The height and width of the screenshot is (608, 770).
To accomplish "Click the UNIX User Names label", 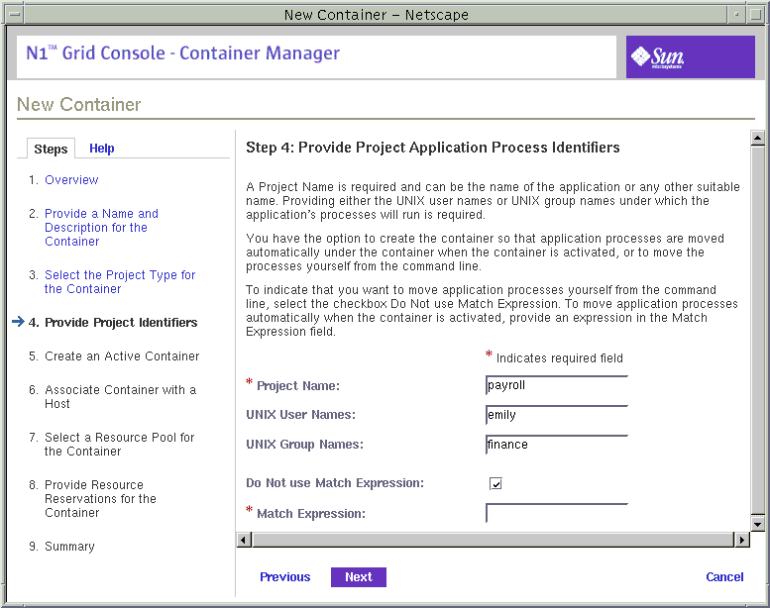I will click(x=300, y=415).
